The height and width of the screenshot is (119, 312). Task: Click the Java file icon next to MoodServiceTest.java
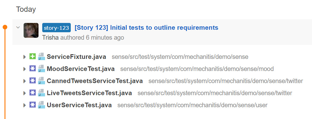41,69
